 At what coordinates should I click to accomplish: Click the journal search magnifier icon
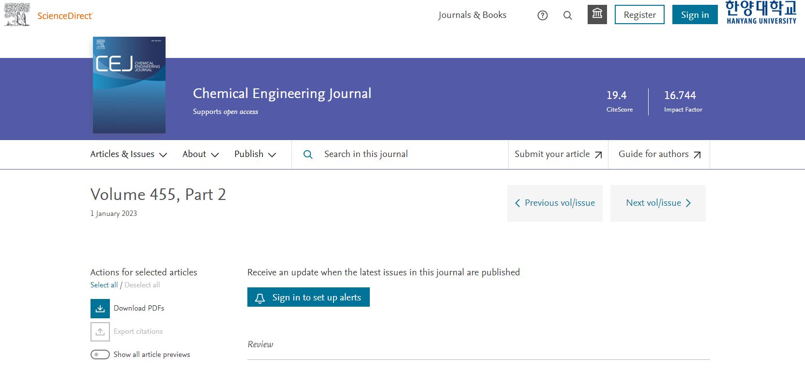(308, 155)
